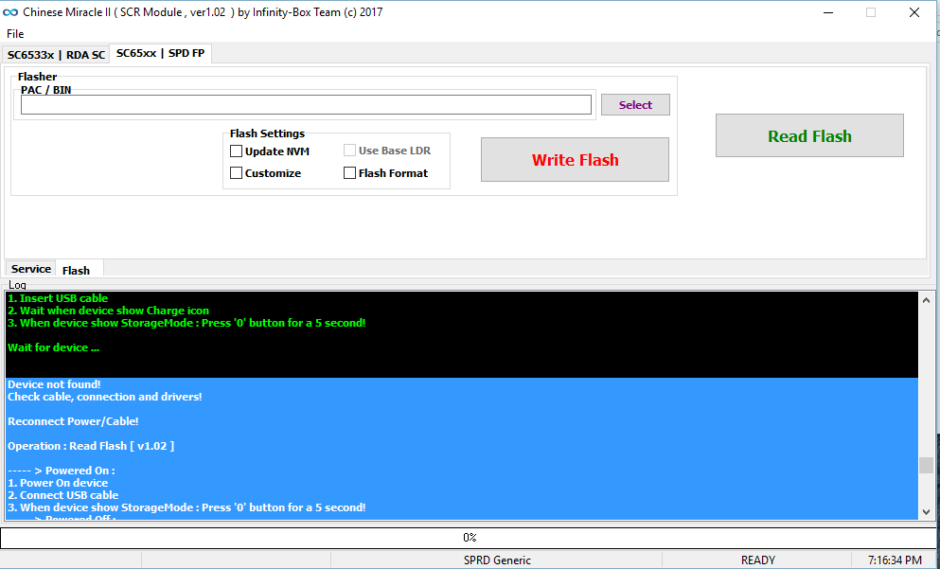Click READY status bar entry
This screenshot has height=569, width=940.
pos(757,560)
